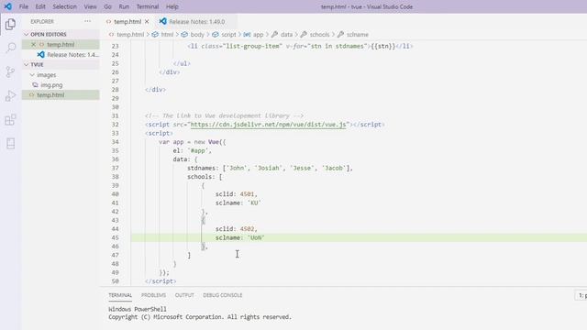Image resolution: width=587 pixels, height=330 pixels.
Task: Click the schools breadcrumb segment
Action: point(319,35)
